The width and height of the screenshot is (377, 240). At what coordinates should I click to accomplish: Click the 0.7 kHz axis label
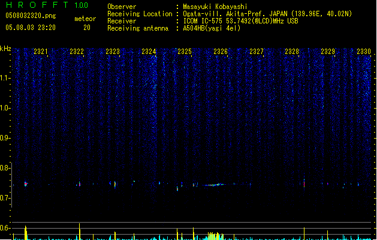(x=5, y=198)
